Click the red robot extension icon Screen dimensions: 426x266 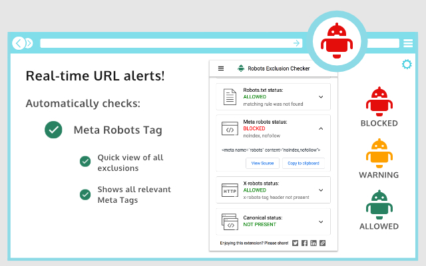[336, 41]
